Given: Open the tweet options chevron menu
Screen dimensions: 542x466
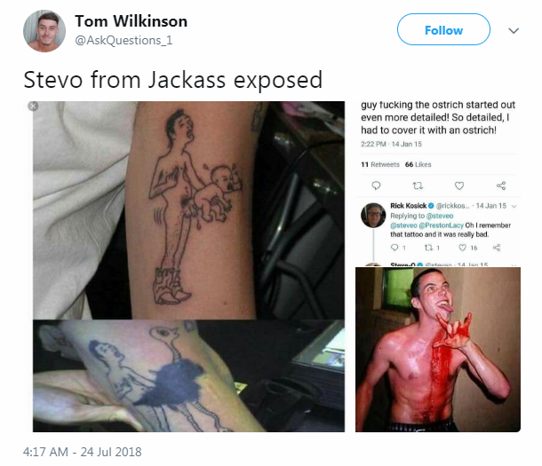Looking at the screenshot, I should click(514, 31).
